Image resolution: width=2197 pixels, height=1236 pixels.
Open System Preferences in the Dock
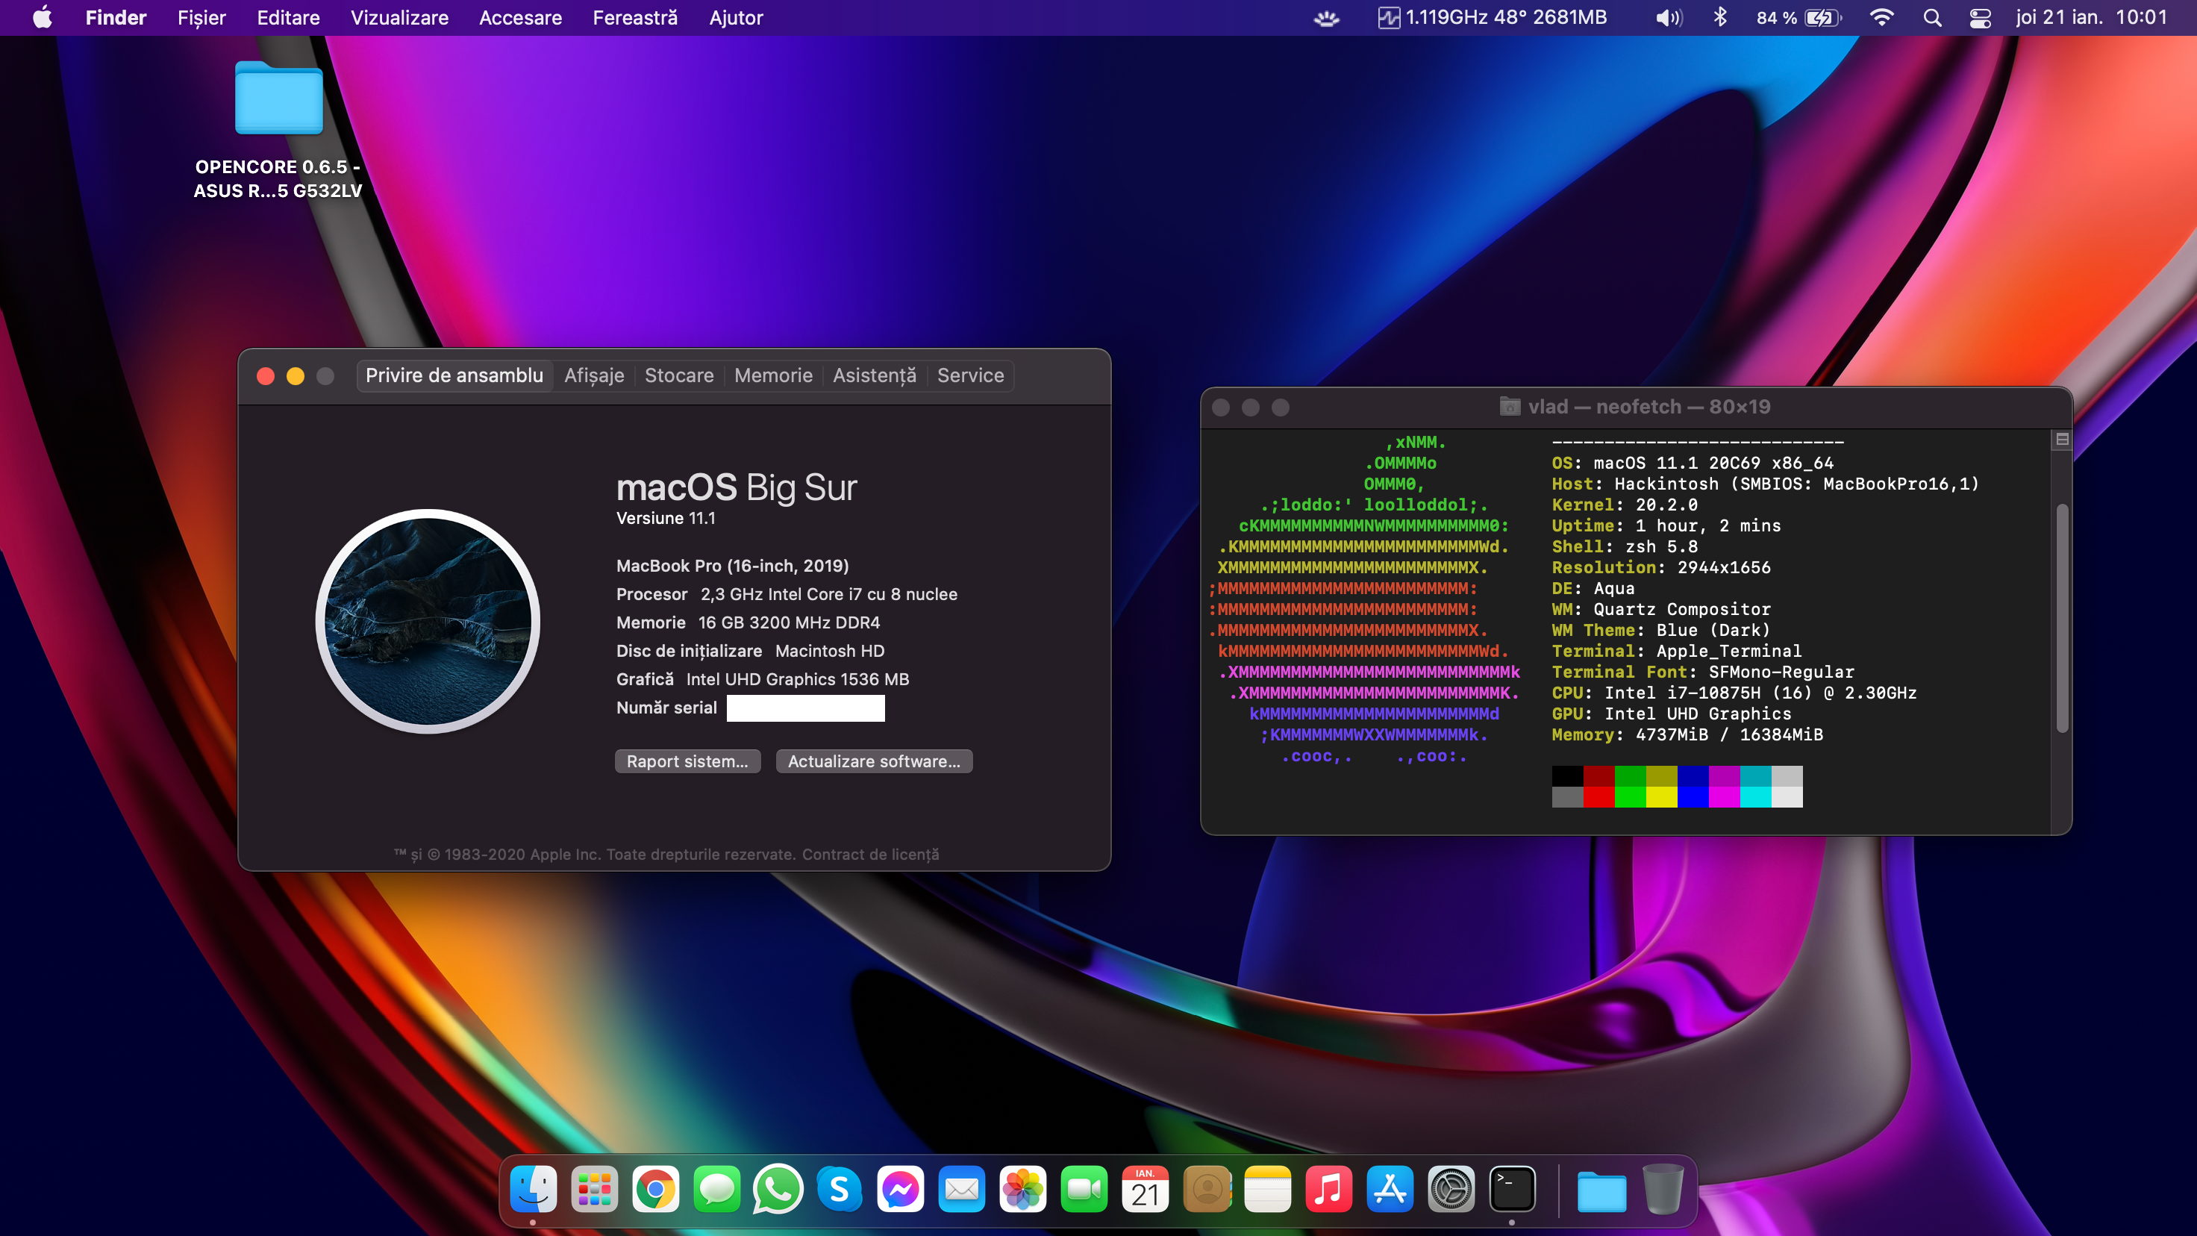1451,1188
